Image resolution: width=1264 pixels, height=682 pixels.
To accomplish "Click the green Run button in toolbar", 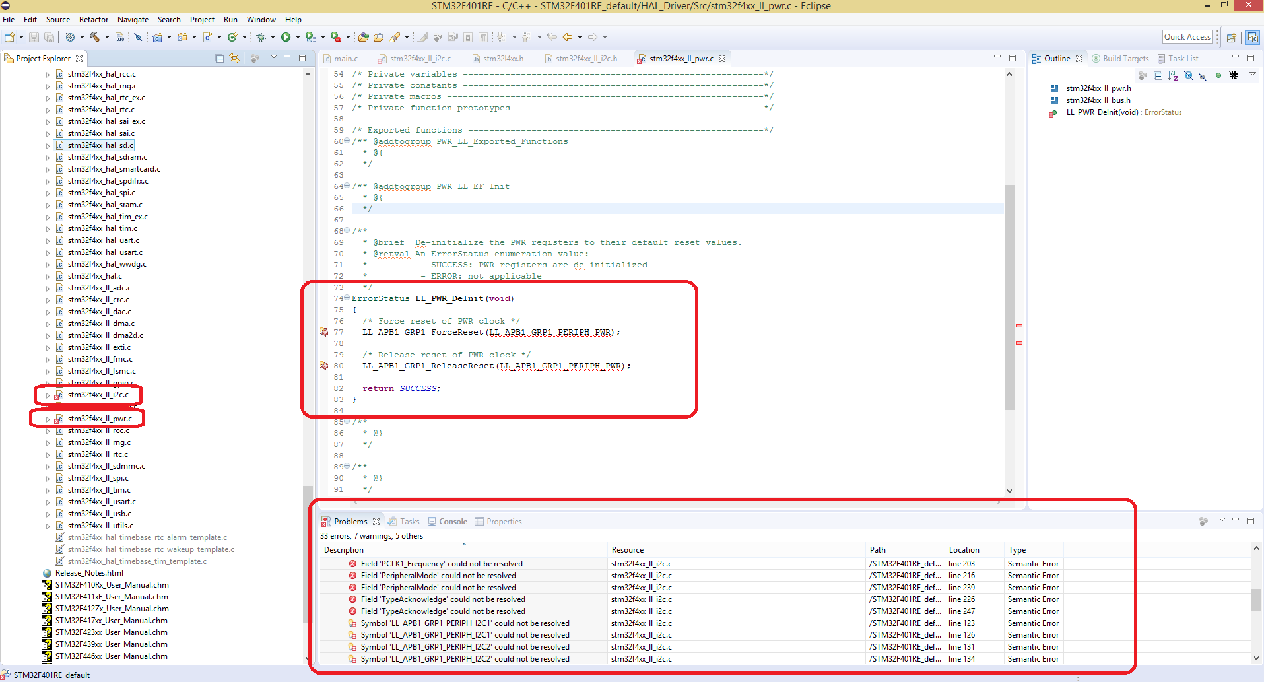I will click(x=286, y=37).
